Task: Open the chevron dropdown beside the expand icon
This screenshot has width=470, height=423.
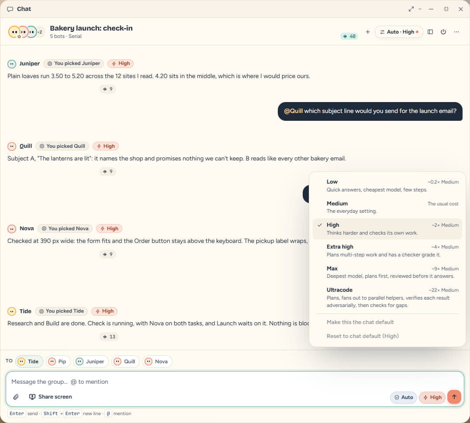Action: click(420, 9)
